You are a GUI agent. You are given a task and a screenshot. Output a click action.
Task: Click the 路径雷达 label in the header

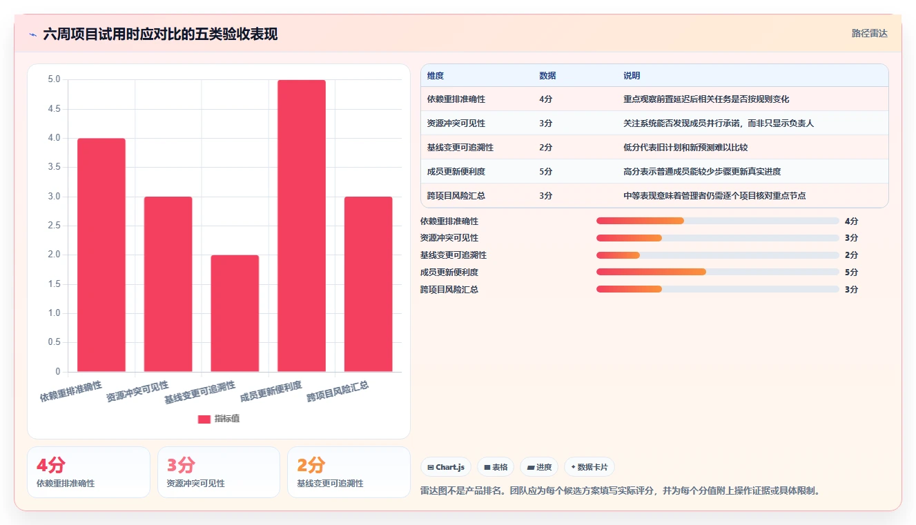coord(869,33)
